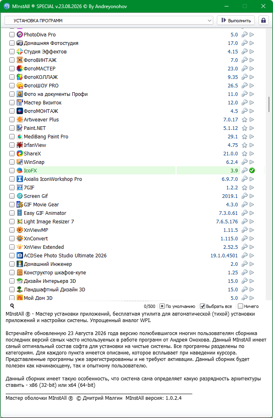Select the Фото на документы Профи row
The width and height of the screenshot is (273, 418).
[56, 94]
